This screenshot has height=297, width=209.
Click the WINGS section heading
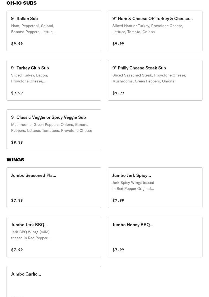15,160
